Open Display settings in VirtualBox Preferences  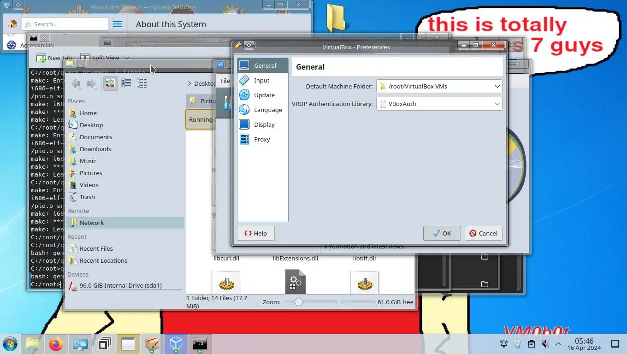click(263, 124)
